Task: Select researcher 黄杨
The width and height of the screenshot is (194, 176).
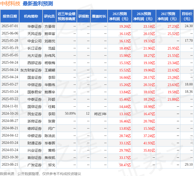Action: pos(52,150)
